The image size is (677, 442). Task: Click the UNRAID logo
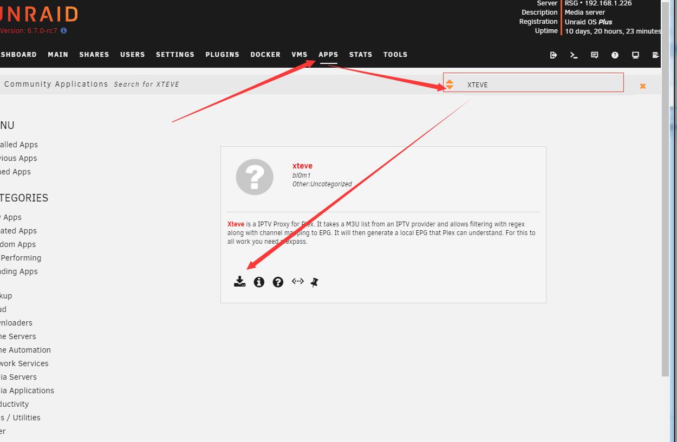point(39,14)
